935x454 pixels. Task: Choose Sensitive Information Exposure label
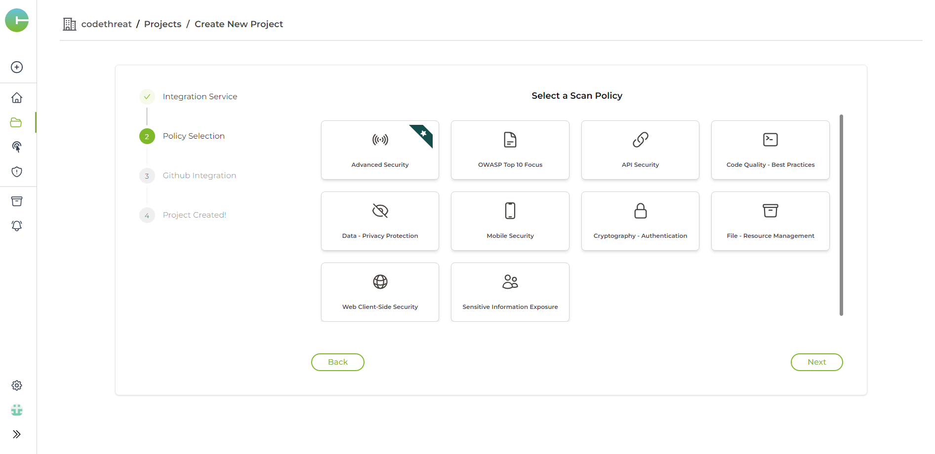point(510,307)
